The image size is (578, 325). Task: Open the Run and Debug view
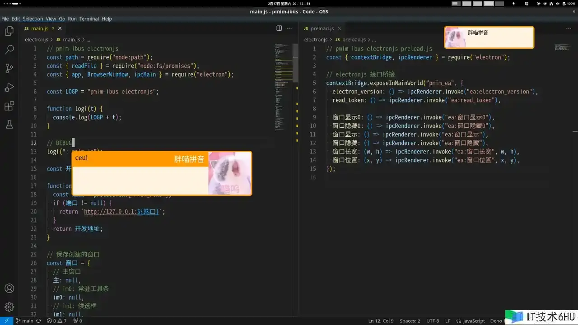[x=9, y=87]
